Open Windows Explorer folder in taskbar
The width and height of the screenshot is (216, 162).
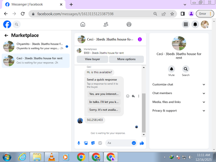pos(37,157)
